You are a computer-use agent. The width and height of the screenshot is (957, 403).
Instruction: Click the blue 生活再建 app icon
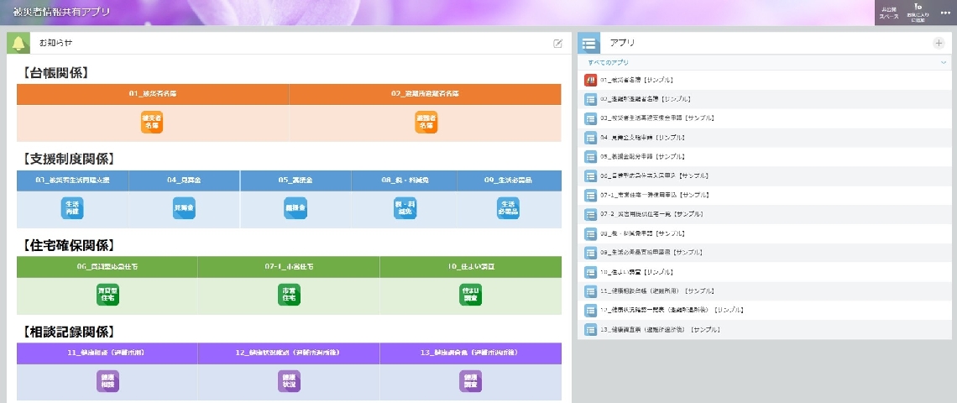pos(73,208)
